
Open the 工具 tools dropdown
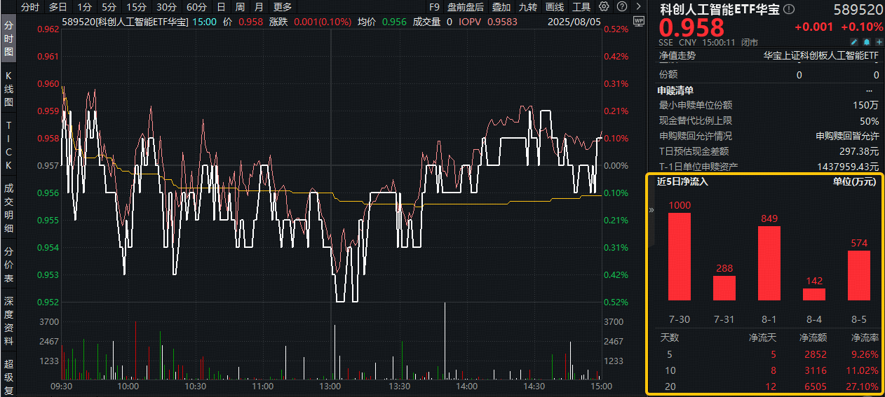pyautogui.click(x=581, y=7)
